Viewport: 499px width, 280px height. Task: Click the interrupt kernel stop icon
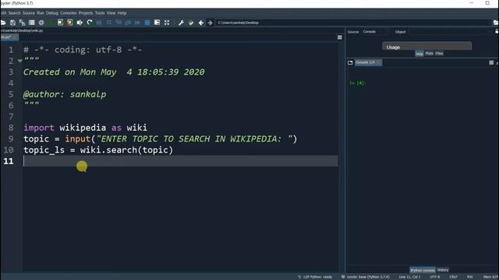(x=491, y=62)
